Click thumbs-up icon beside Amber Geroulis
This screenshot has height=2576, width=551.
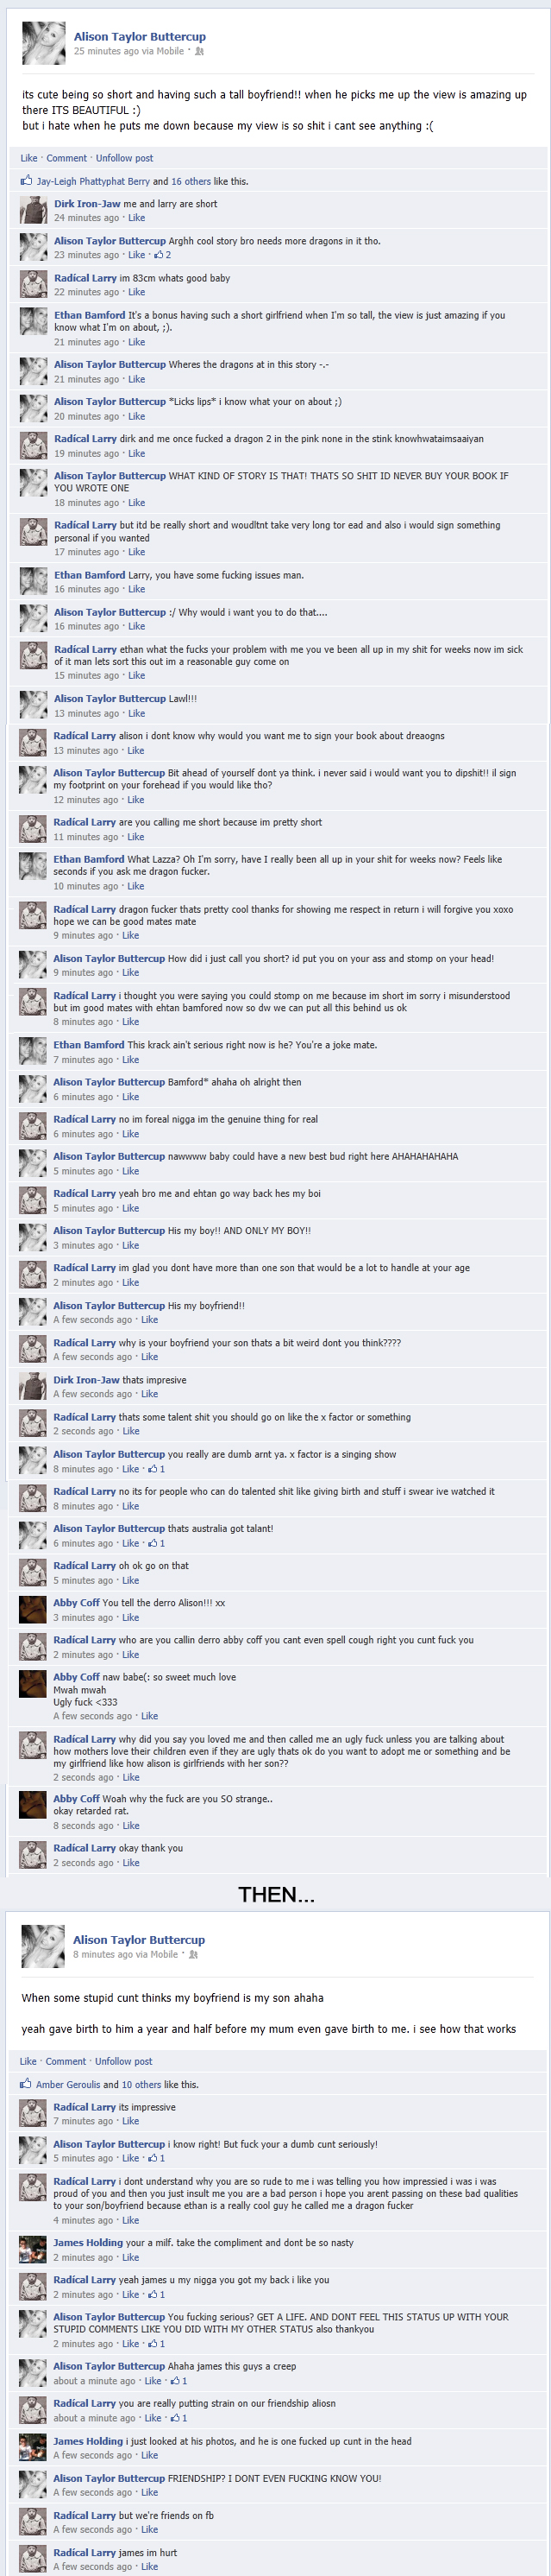pos(26,2084)
